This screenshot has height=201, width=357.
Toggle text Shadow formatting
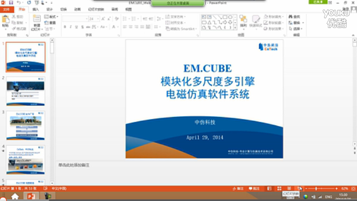point(82,27)
